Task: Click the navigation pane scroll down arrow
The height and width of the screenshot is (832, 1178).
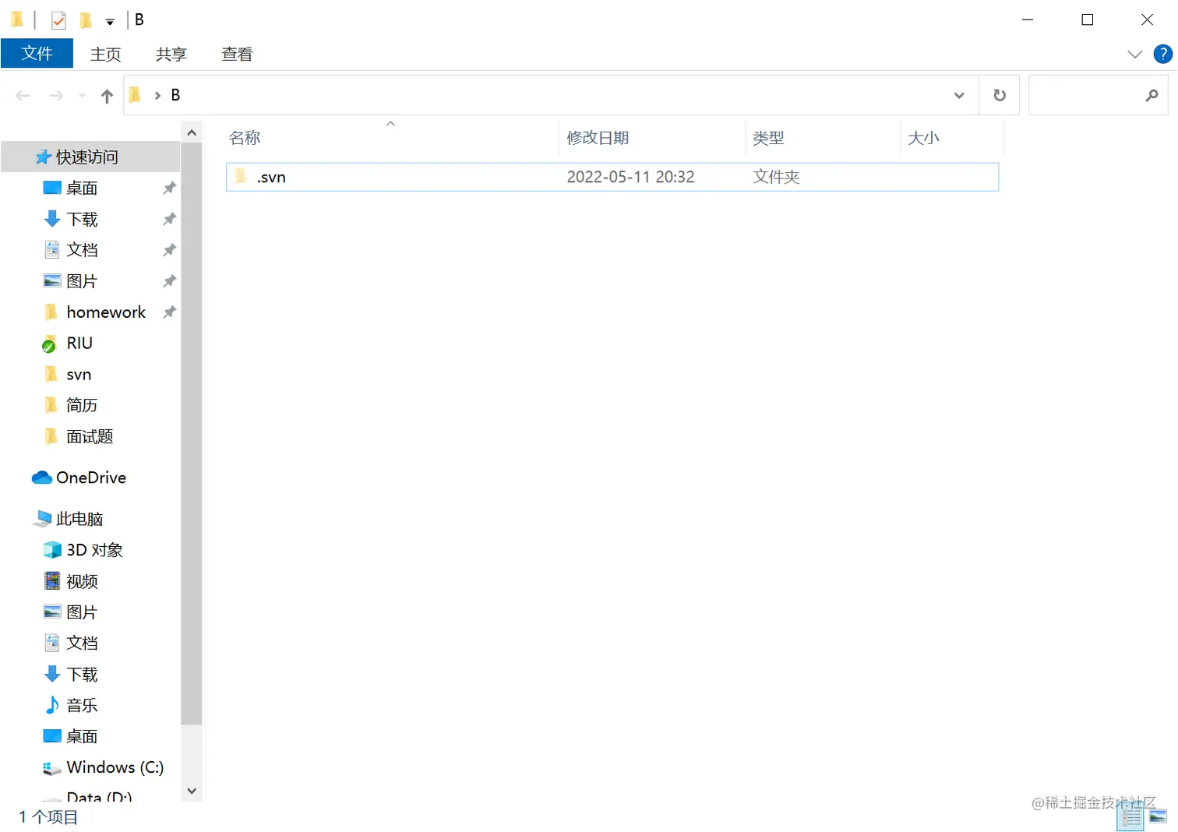Action: tap(192, 791)
